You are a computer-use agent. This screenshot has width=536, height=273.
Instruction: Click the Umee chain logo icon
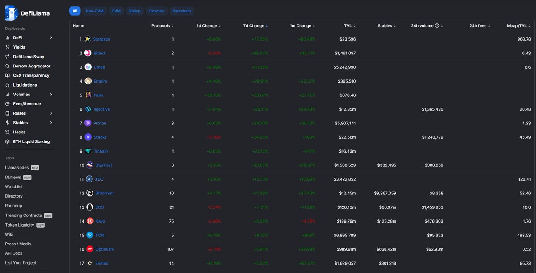click(88, 67)
